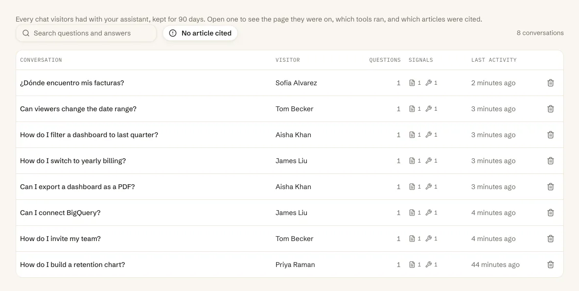This screenshot has height=291, width=579.
Task: Delete the 'Can I connect BigQuery?' conversation
Action: [x=550, y=213]
